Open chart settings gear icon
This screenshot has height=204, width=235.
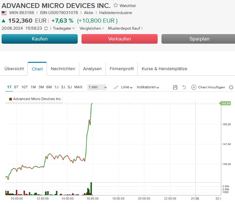point(231,87)
